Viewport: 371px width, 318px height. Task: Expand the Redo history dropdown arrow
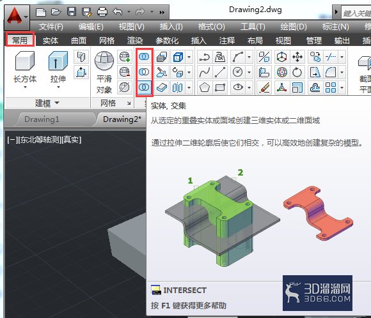[152, 11]
